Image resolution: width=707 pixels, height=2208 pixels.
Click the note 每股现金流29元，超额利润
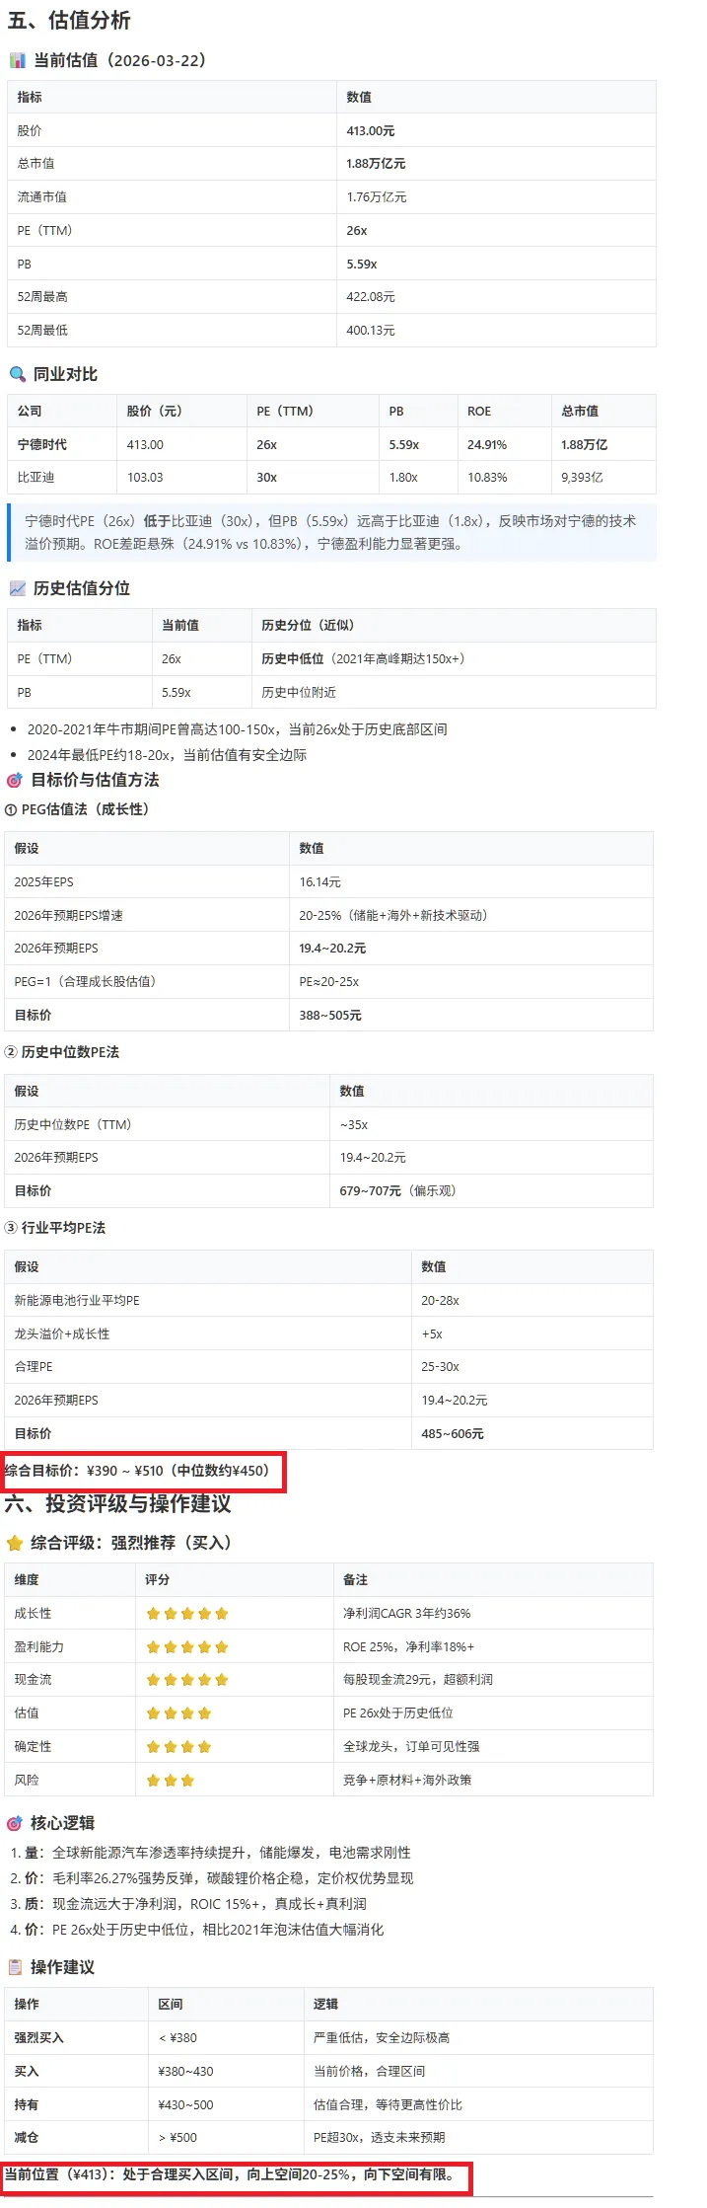pos(418,1680)
